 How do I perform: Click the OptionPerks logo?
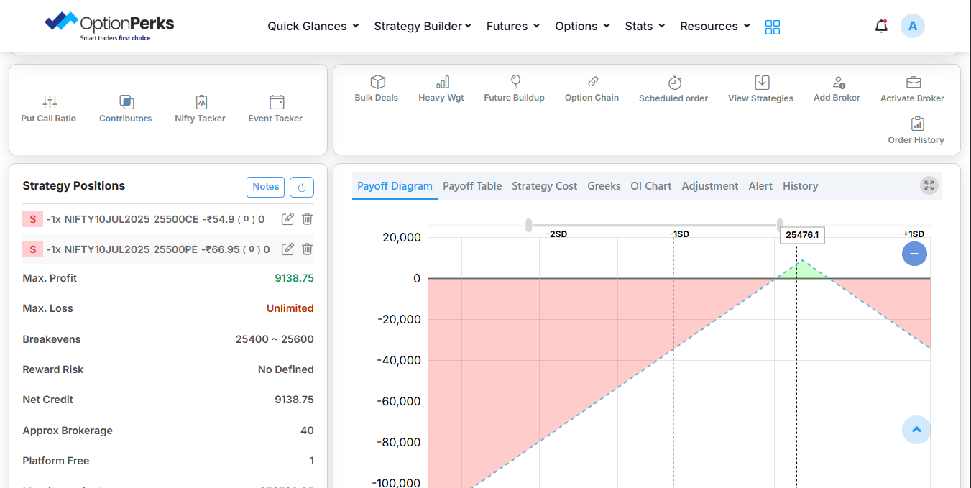coord(109,26)
